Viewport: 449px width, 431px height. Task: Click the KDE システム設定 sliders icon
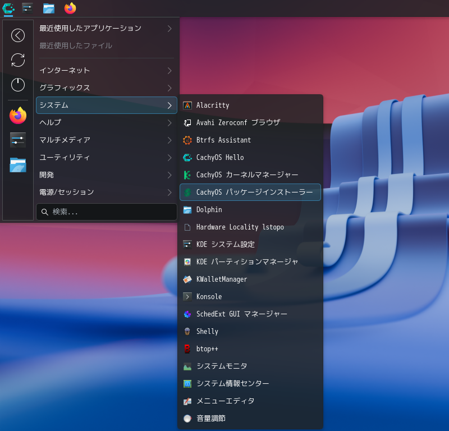[187, 245]
